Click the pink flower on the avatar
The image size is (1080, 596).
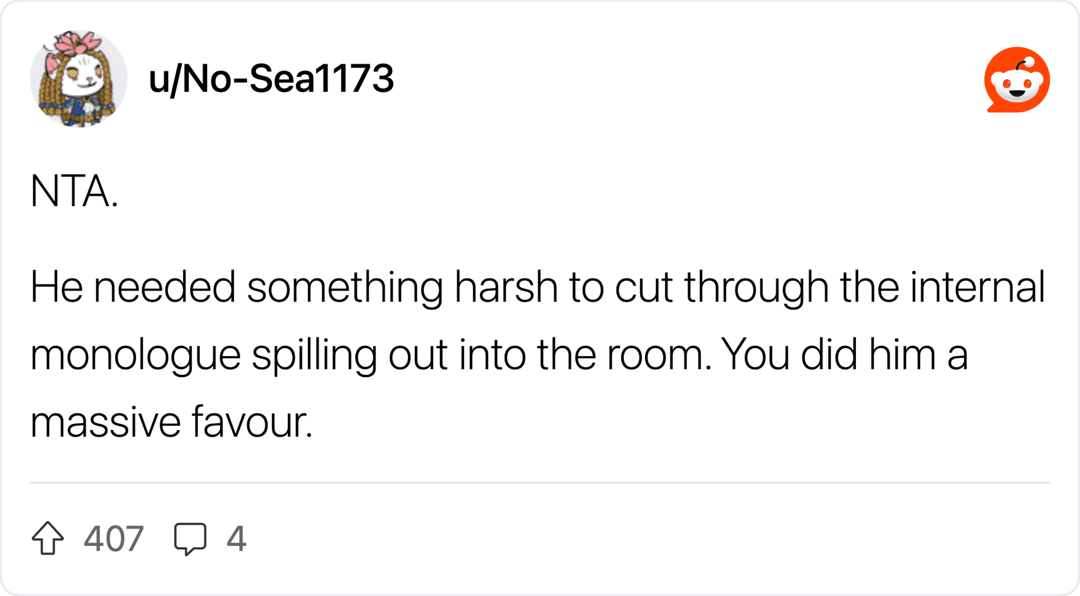77,44
